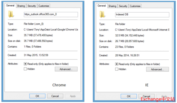This screenshot has height=103, width=177.
Task: Enable Hidden checkbox in Indexed DB dialog
Action: point(117,69)
